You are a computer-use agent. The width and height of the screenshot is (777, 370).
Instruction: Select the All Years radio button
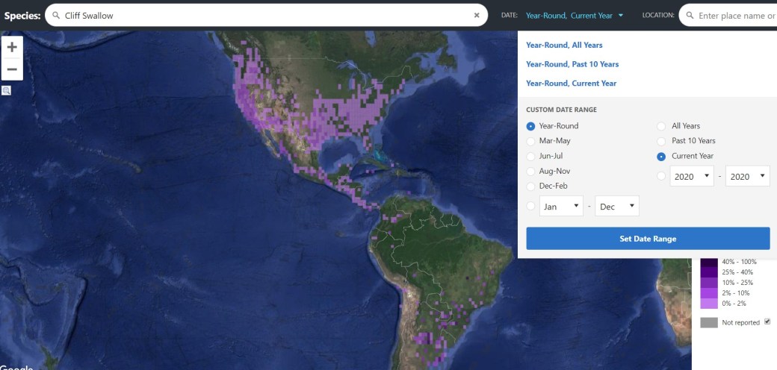click(661, 126)
